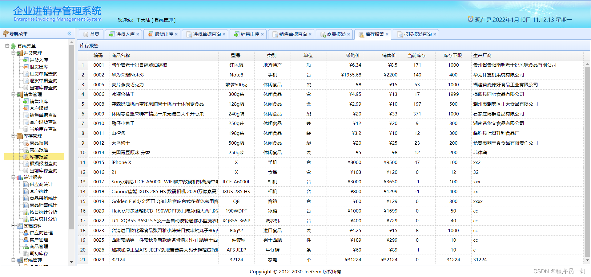Open 退货单据查询 from the navigation tree
591x277 pixels.
(x=43, y=80)
